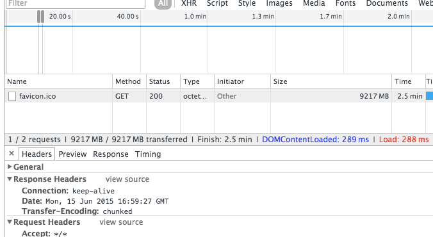
Task: View source of Response Headers
Action: tap(127, 179)
